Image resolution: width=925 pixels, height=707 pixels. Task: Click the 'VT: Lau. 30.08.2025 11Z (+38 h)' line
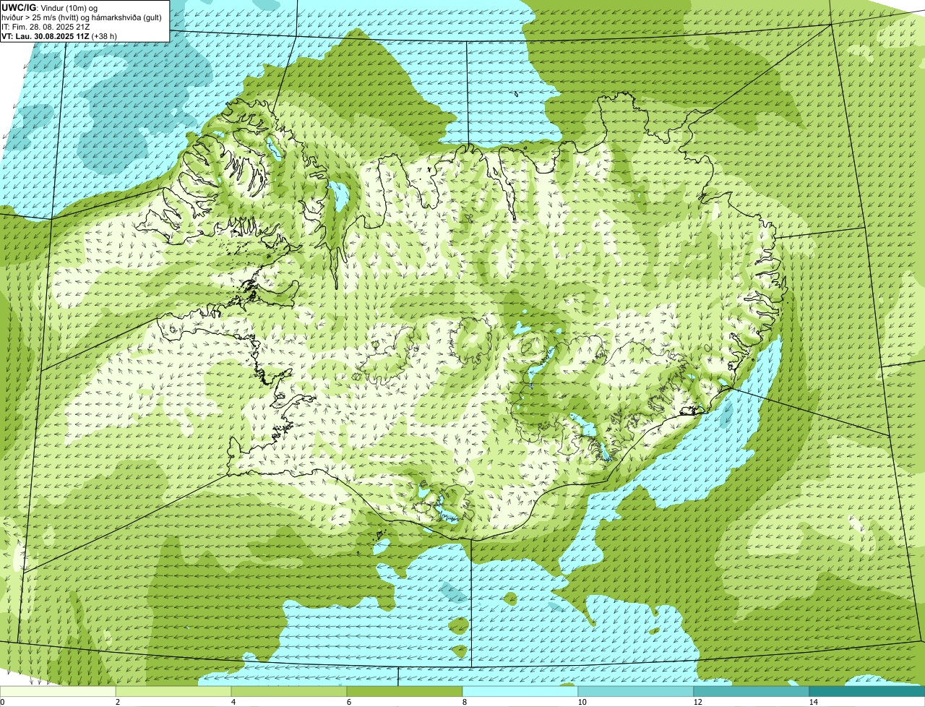60,36
